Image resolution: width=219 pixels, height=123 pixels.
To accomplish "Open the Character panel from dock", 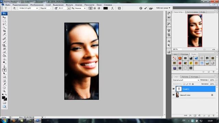I will click(x=169, y=41).
